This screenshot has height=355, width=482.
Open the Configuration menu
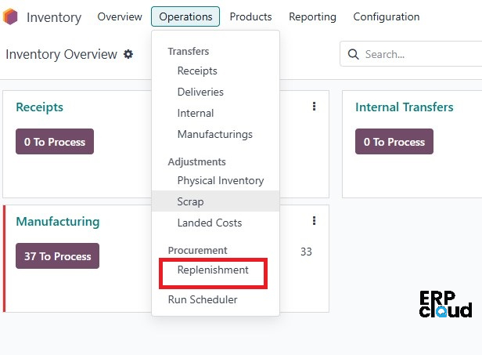click(386, 16)
